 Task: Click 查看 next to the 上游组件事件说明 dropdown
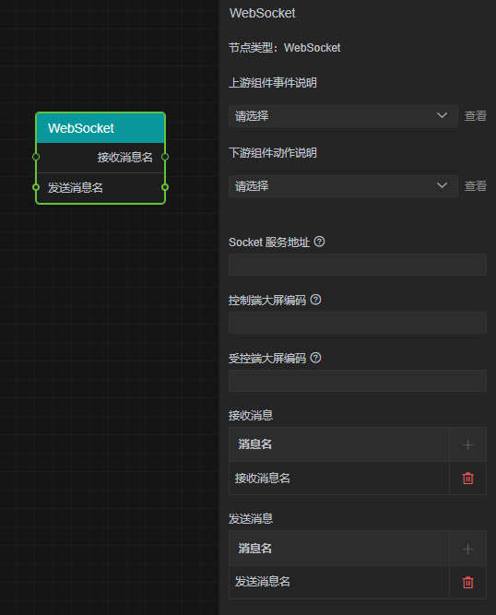tap(475, 115)
